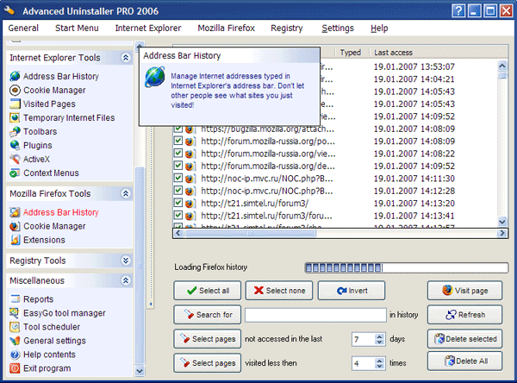Uncheck the bugzilla.mozilla.org history entry

click(x=178, y=129)
